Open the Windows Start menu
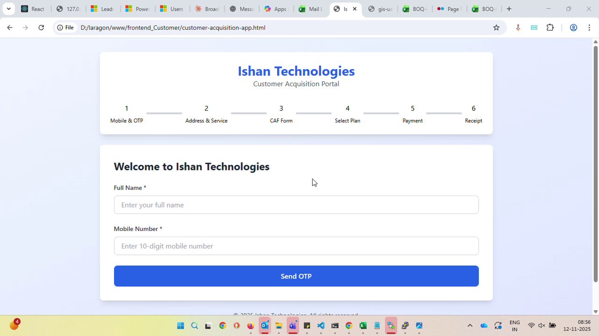Screen dimensions: 599x336 coord(180,326)
